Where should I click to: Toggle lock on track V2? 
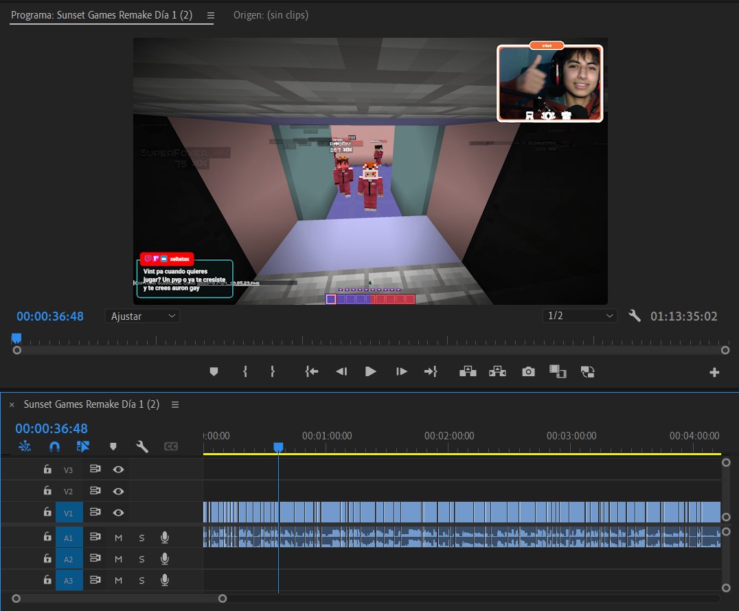pos(47,491)
